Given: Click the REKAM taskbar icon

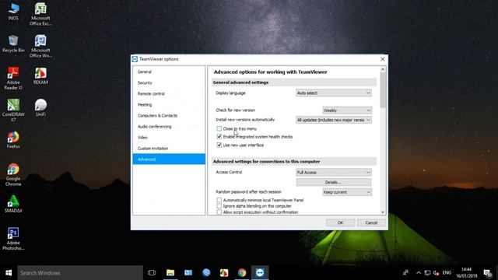Looking at the screenshot, I should pyautogui.click(x=224, y=273).
